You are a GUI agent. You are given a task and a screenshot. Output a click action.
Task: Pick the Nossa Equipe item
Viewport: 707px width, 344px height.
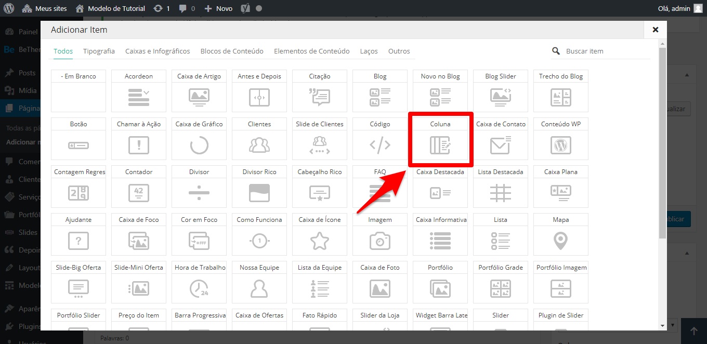[259, 288]
